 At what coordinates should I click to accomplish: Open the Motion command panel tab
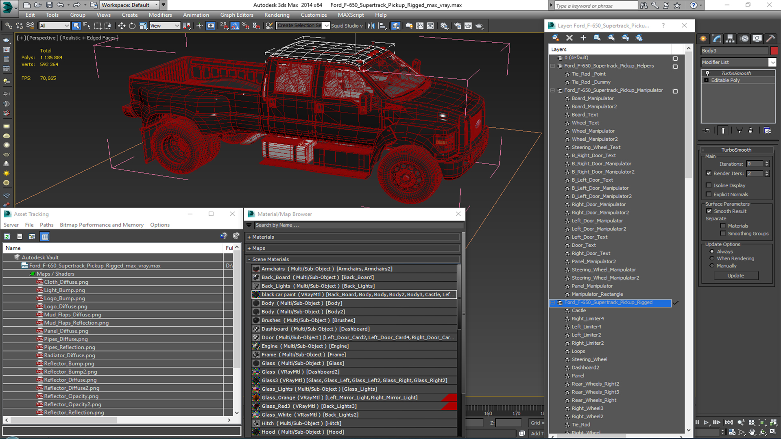(x=744, y=39)
